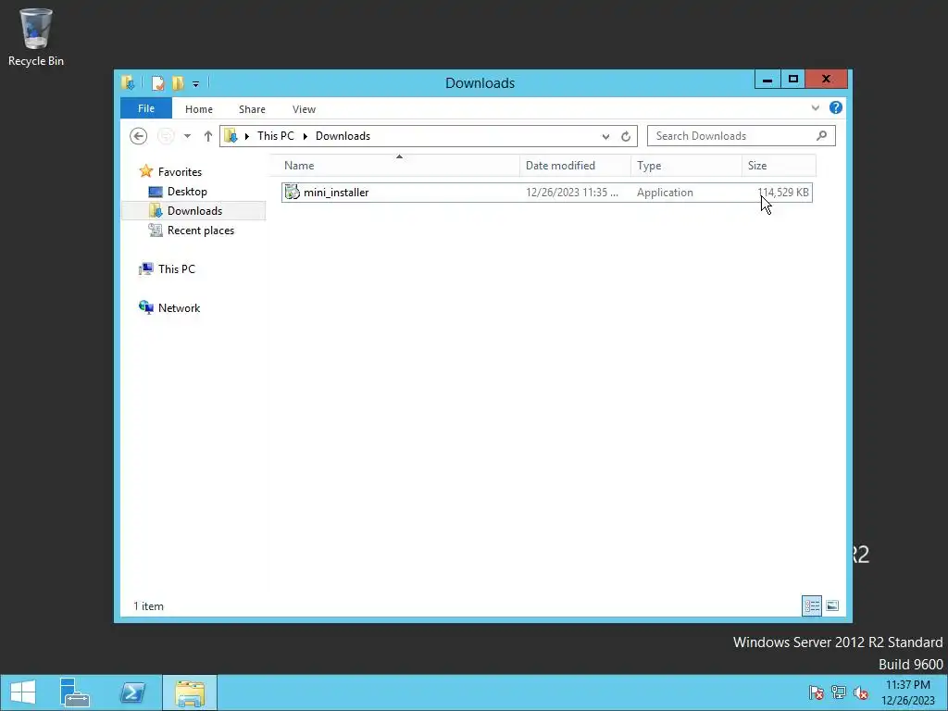Switch to the Home ribbon tab
Screen dimensions: 948x711
tap(199, 109)
